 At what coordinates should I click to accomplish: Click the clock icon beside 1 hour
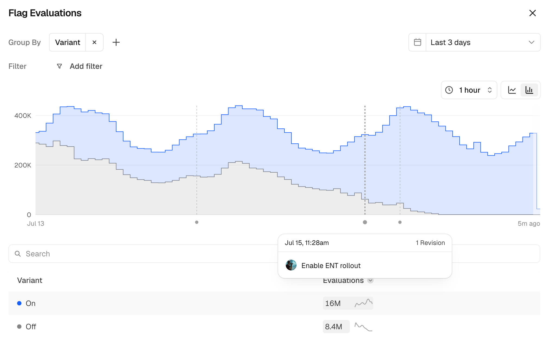449,90
